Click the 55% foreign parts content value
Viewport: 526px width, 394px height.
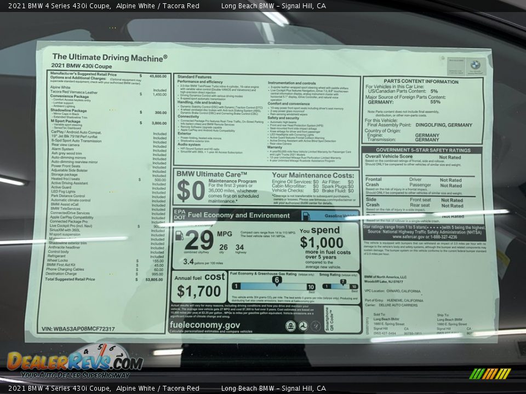[435, 102]
